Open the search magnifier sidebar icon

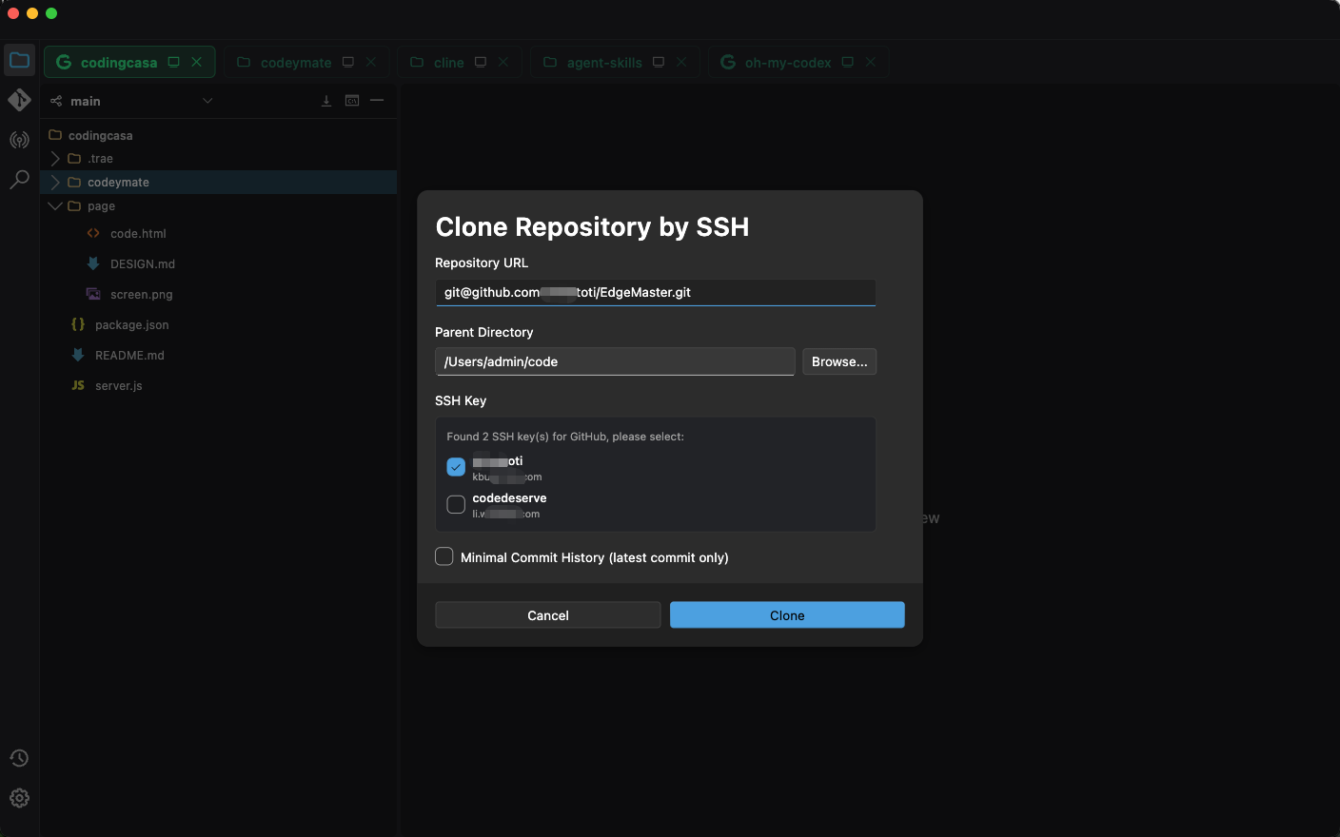pyautogui.click(x=19, y=179)
